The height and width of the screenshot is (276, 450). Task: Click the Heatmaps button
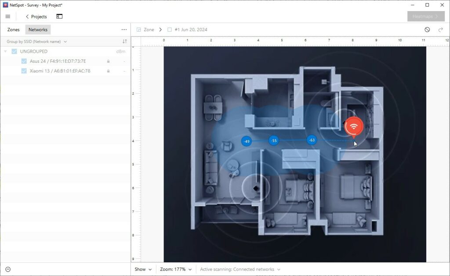(x=426, y=16)
